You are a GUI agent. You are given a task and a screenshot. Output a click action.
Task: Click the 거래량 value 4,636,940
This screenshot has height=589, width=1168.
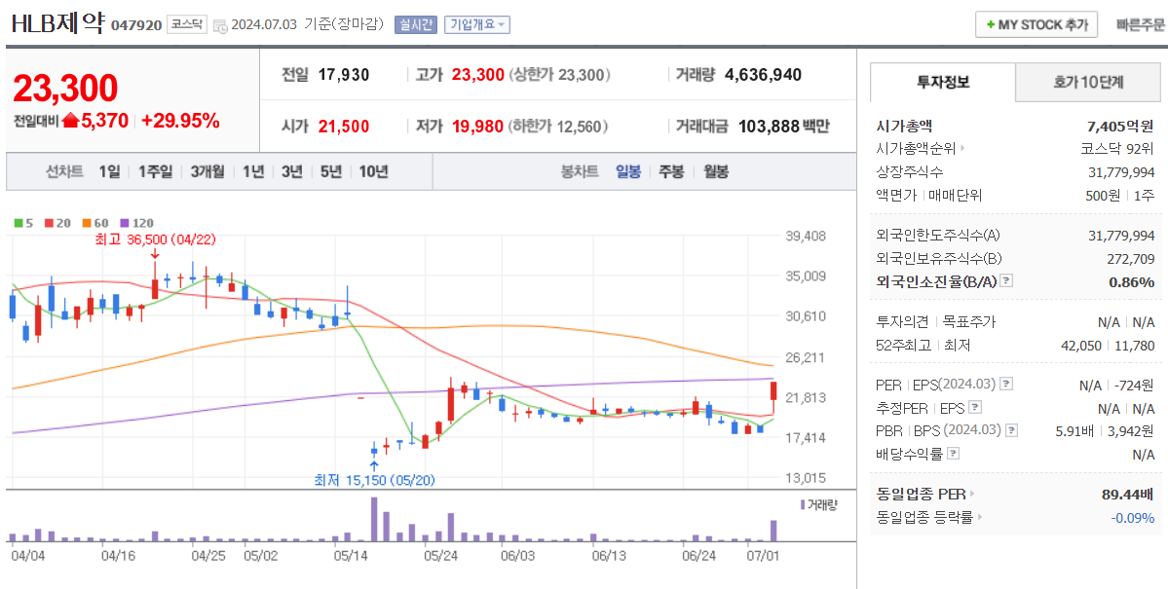click(763, 74)
